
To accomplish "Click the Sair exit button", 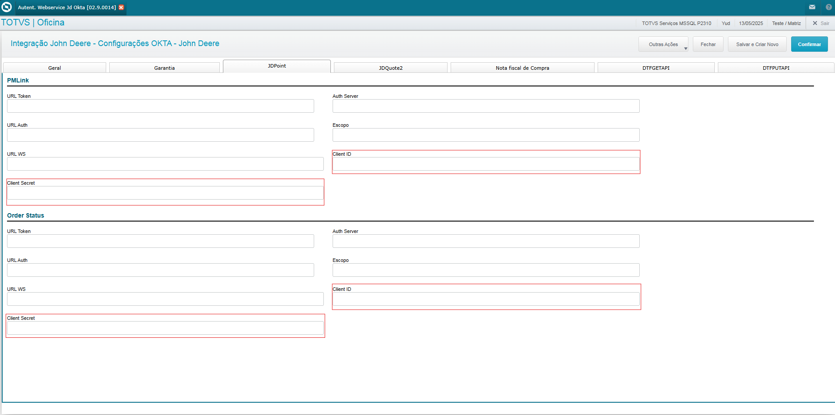I will pyautogui.click(x=821, y=23).
